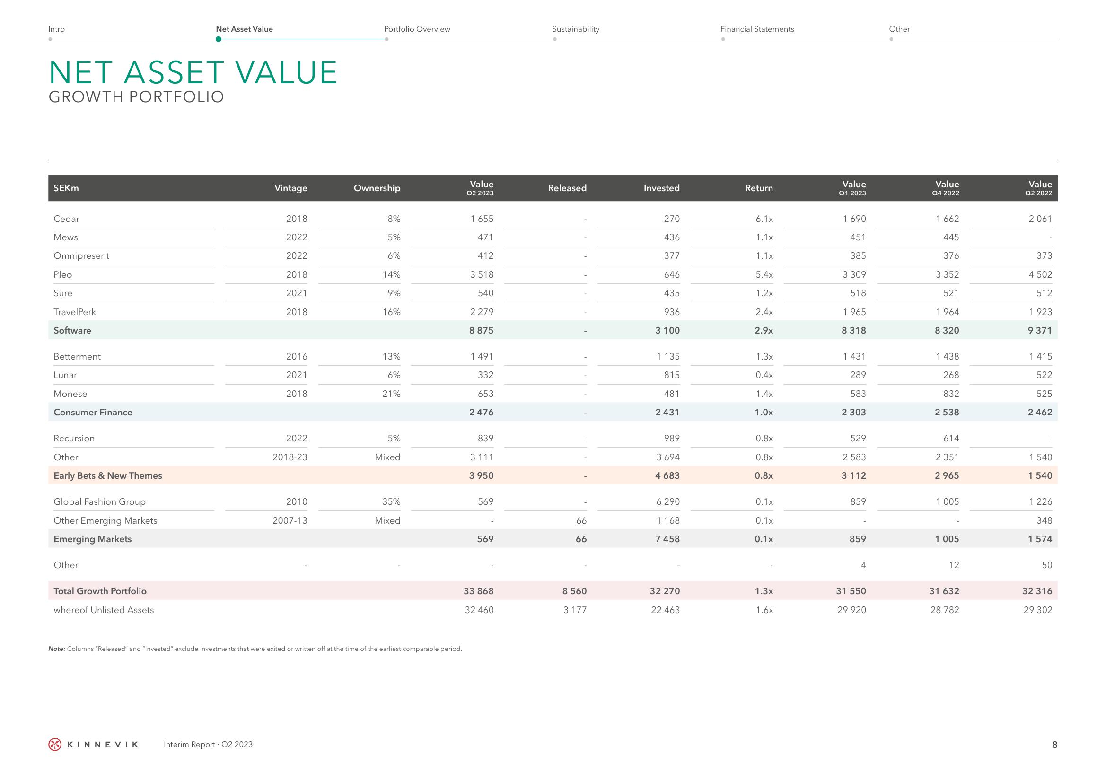This screenshot has width=1106, height=782.
Task: Open the Intro section tab
Action: tap(56, 29)
